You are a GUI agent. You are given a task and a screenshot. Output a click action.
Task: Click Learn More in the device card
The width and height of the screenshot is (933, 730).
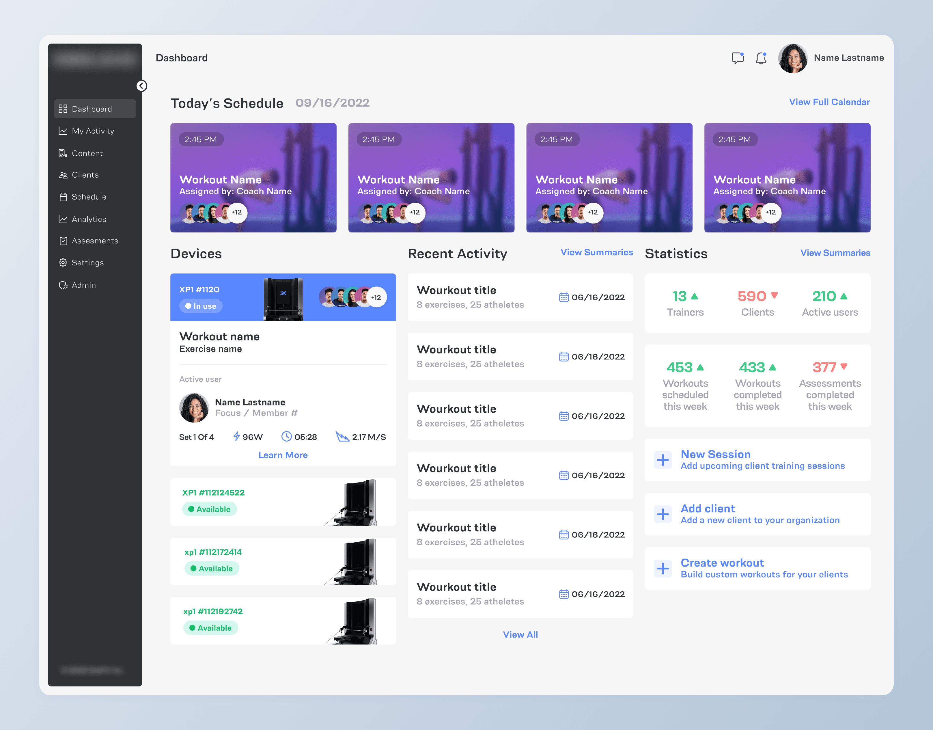(x=283, y=455)
